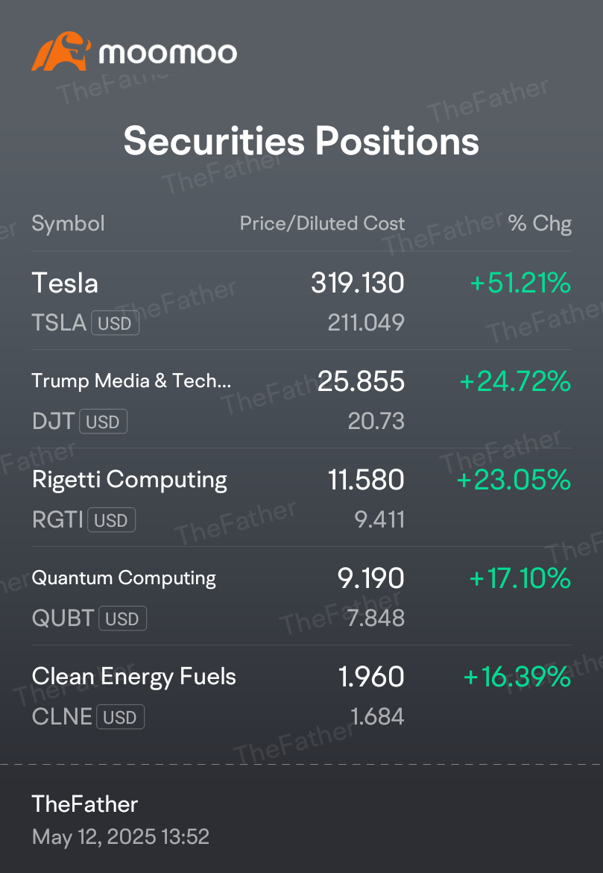Select the USD badge next to DJT

pos(104,422)
